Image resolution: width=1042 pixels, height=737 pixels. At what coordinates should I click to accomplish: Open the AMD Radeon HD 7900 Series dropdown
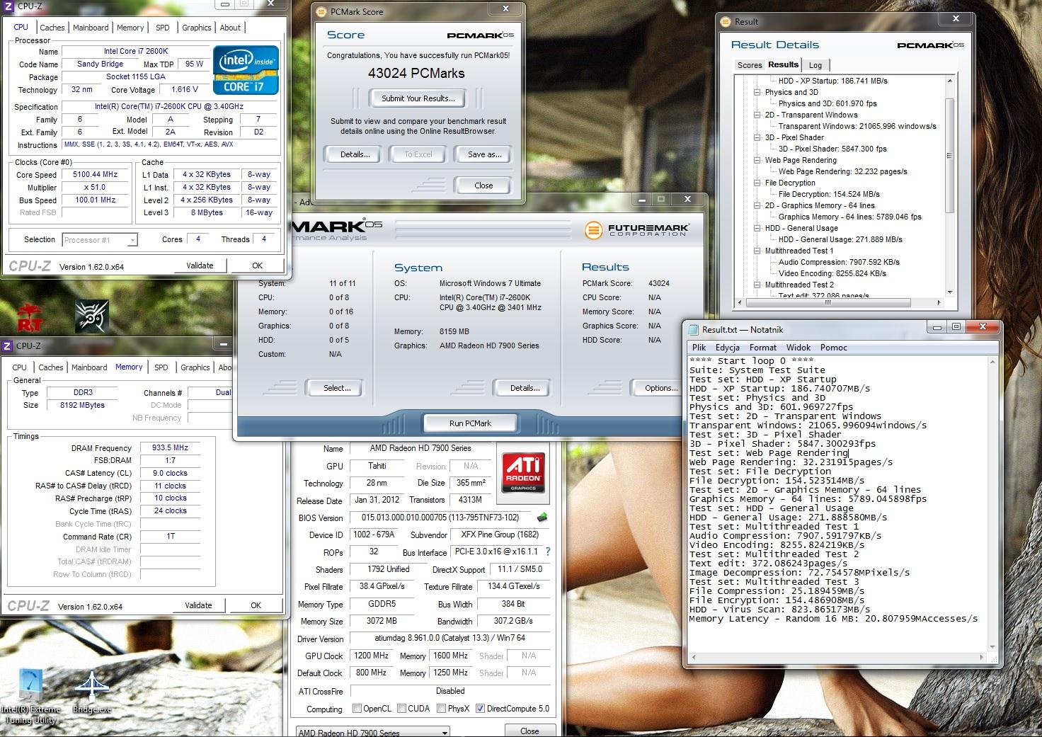[x=372, y=732]
